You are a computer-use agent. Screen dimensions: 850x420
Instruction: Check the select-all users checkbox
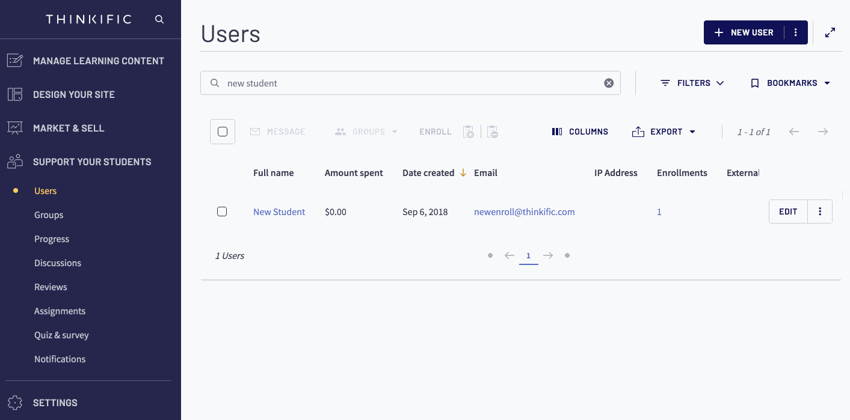[222, 131]
